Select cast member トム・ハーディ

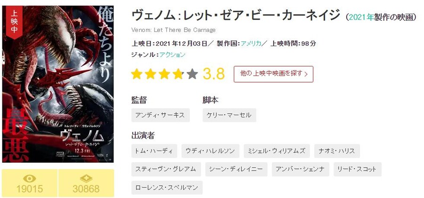click(154, 151)
